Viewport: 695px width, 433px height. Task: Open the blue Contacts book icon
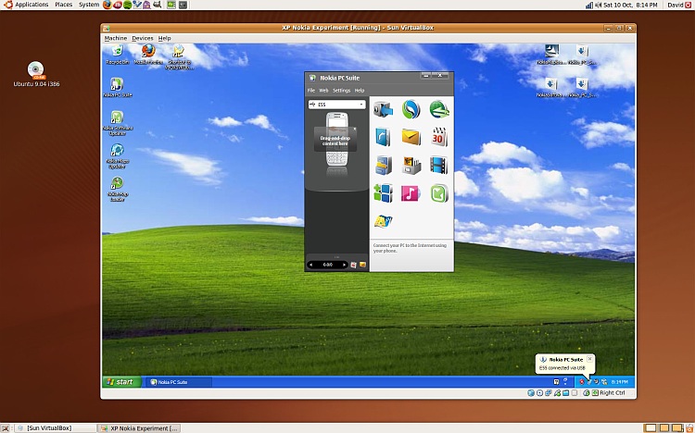pos(383,137)
